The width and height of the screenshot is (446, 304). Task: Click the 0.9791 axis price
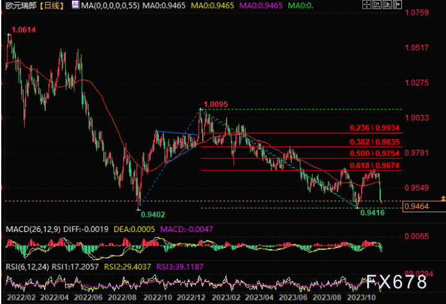[416, 153]
